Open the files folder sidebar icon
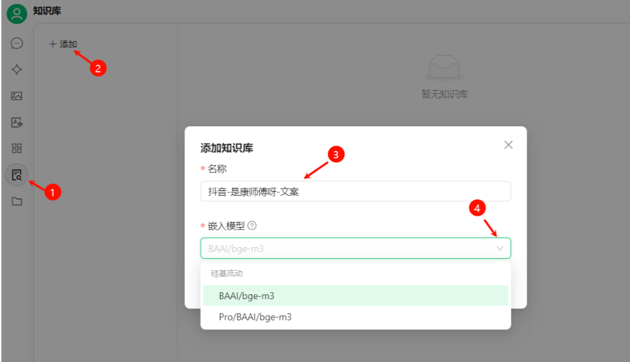Viewport: 630px width, 362px height. click(x=17, y=201)
